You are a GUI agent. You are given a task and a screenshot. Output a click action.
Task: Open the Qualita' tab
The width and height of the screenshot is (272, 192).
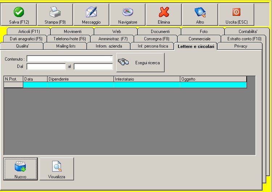click(22, 46)
